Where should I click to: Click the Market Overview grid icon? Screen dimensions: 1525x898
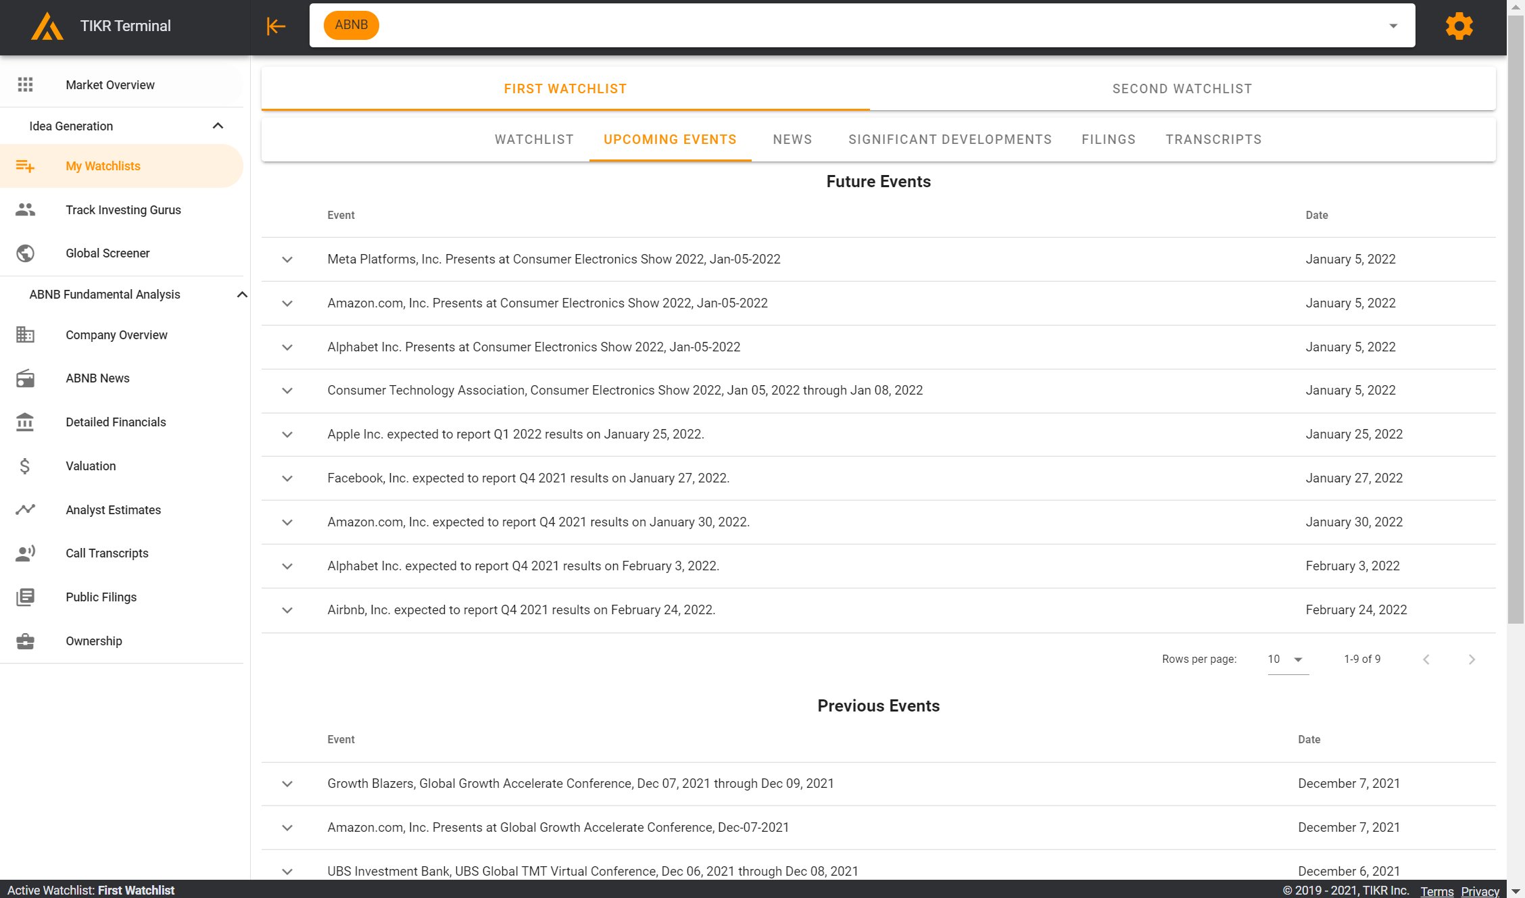pyautogui.click(x=25, y=84)
